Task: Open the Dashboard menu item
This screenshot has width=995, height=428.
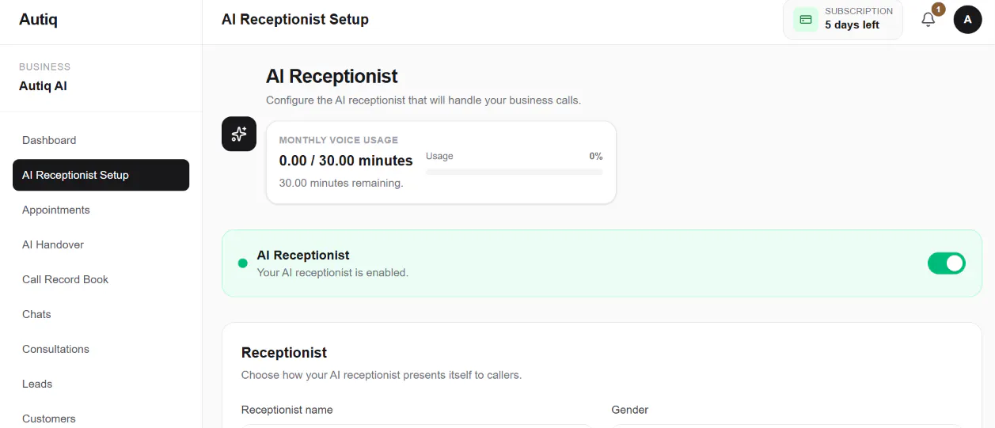Action: [101, 140]
